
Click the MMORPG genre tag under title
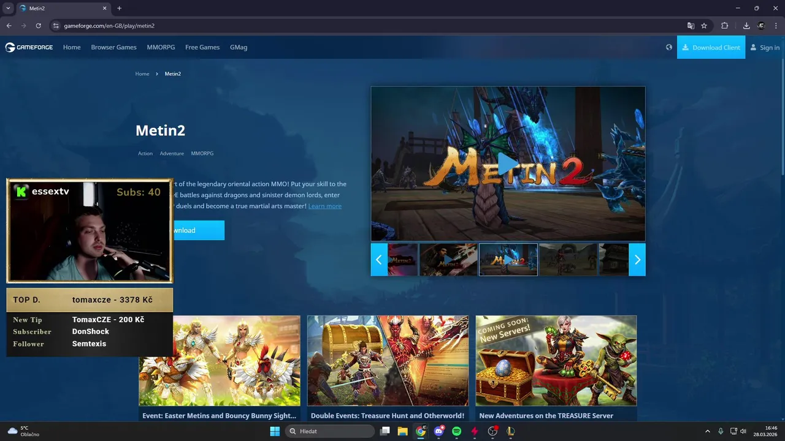pyautogui.click(x=202, y=153)
